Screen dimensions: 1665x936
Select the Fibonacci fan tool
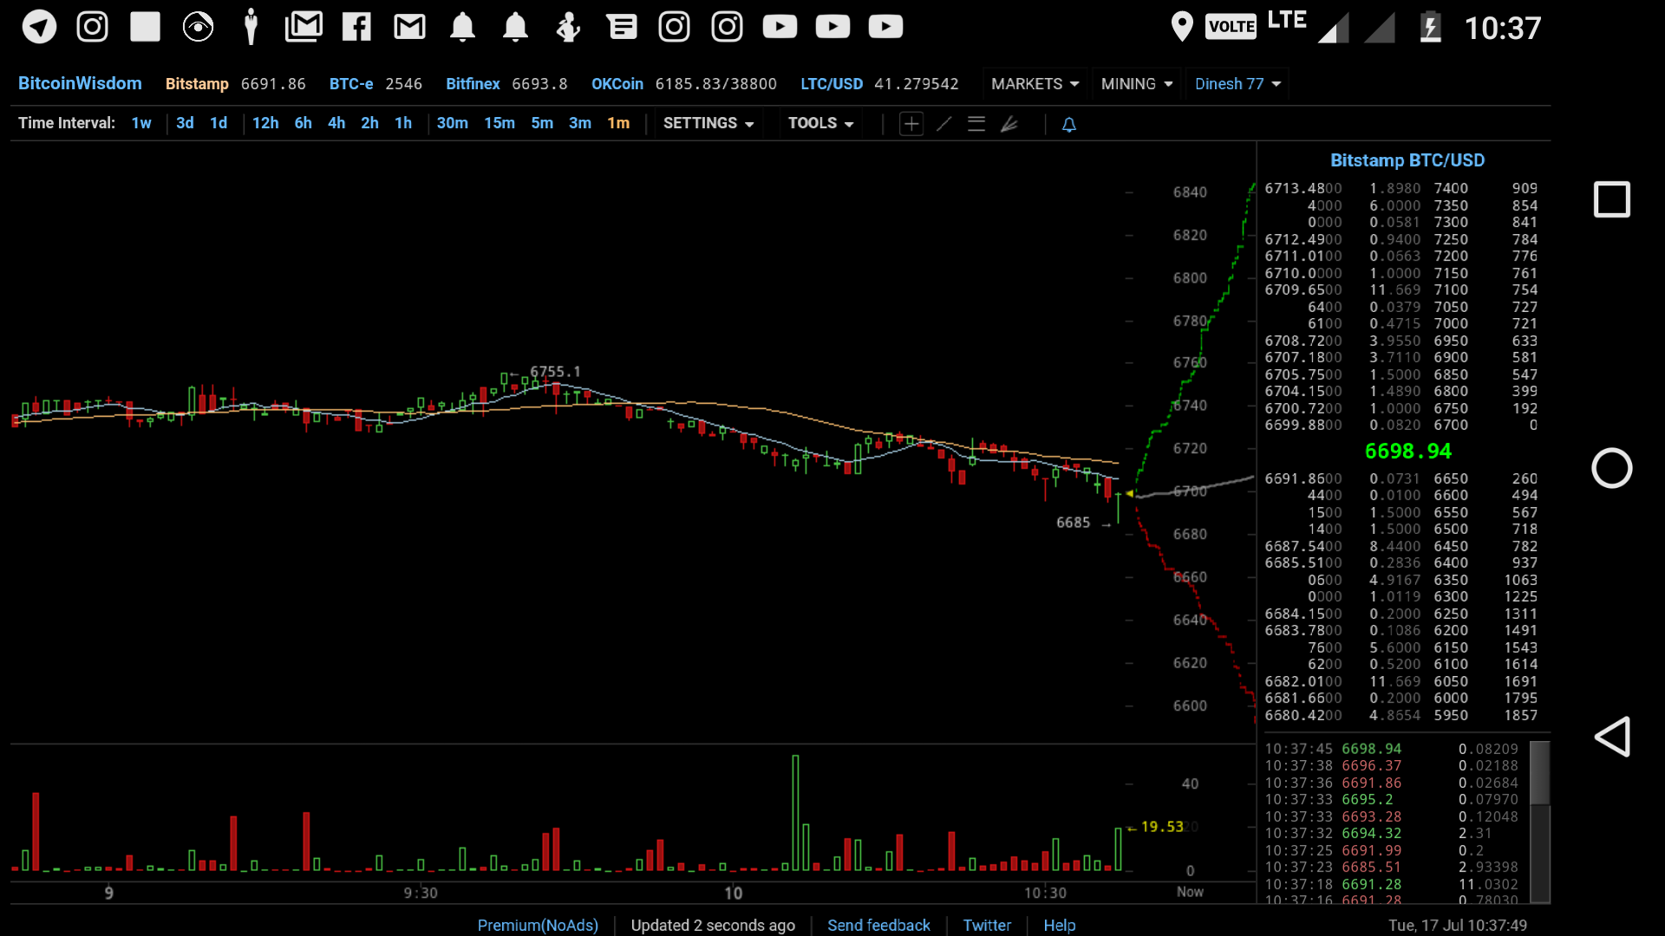tap(1009, 124)
